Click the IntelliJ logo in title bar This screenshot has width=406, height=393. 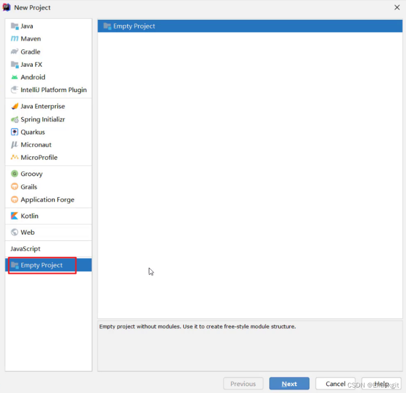pyautogui.click(x=6, y=7)
